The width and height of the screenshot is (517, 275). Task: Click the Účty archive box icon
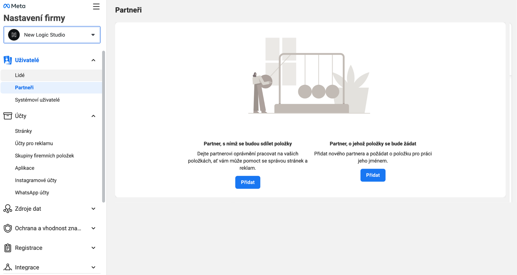pyautogui.click(x=8, y=116)
